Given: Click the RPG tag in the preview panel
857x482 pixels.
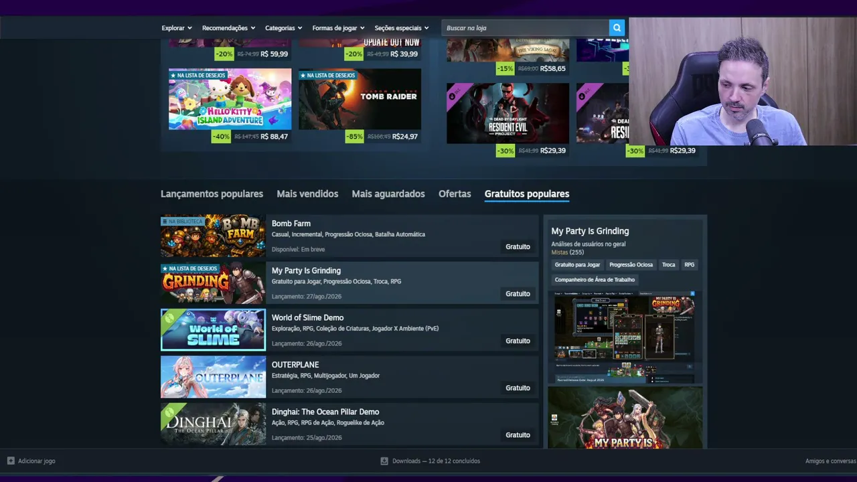Looking at the screenshot, I should (689, 264).
